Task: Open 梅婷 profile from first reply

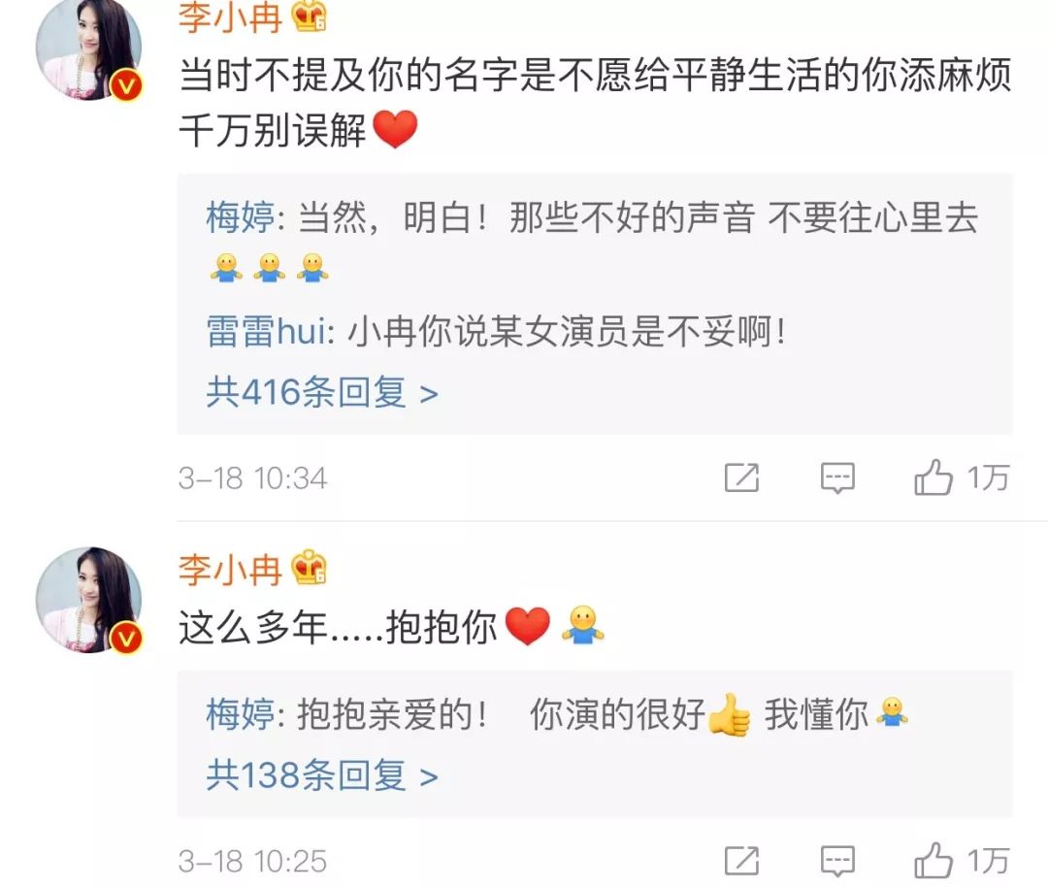Action: [240, 218]
